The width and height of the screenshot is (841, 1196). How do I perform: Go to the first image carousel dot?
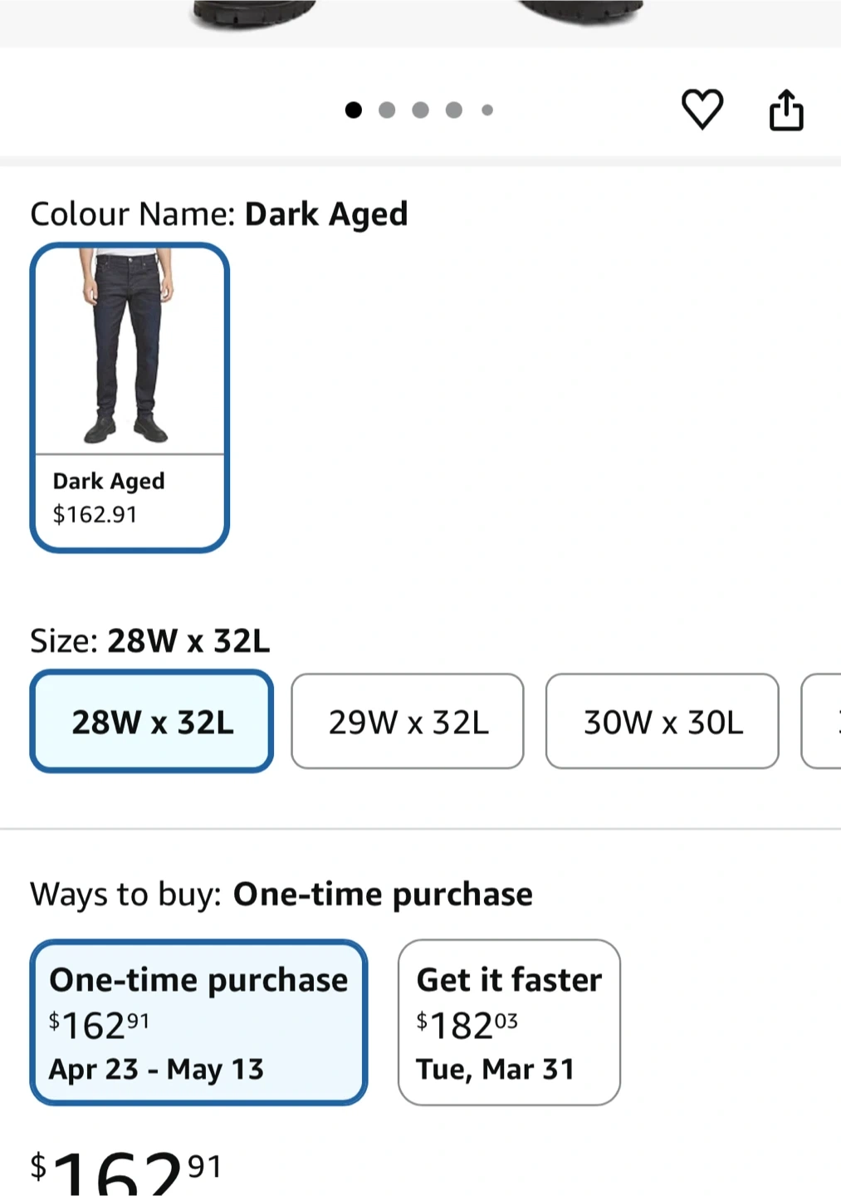click(354, 110)
